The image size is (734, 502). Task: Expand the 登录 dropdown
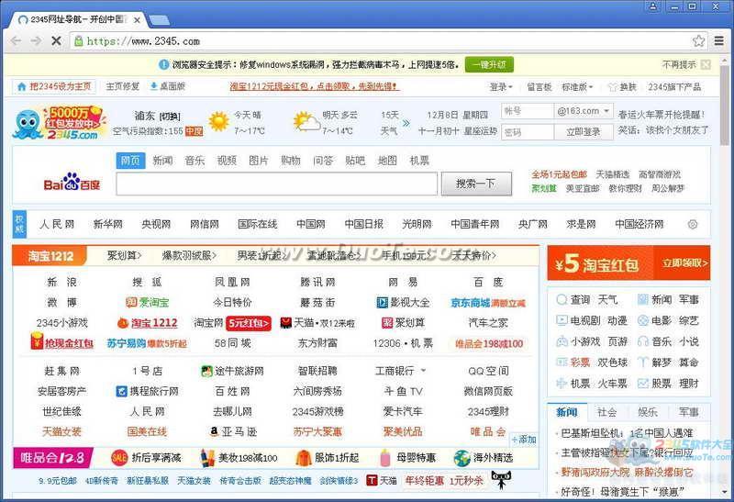click(501, 86)
